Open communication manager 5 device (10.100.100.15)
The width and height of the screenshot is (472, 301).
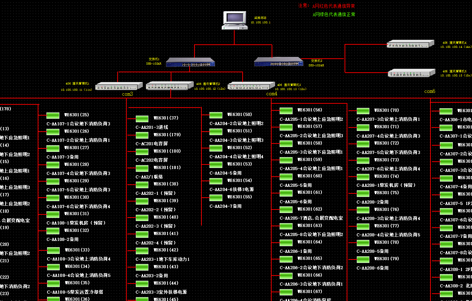click(x=411, y=73)
